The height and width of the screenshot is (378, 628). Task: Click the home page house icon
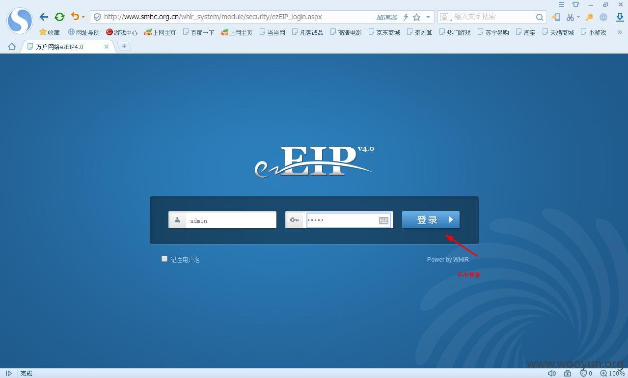11,47
